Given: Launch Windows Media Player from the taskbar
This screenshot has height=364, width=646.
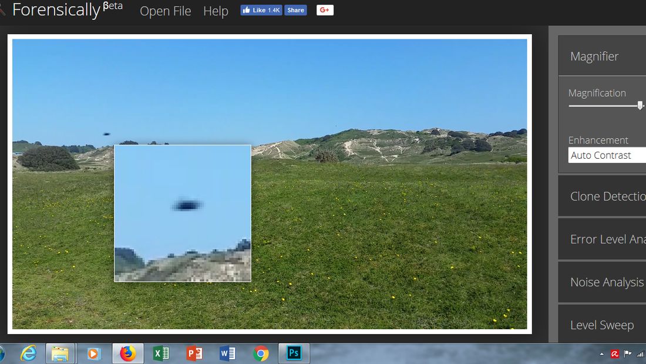Looking at the screenshot, I should pyautogui.click(x=93, y=353).
